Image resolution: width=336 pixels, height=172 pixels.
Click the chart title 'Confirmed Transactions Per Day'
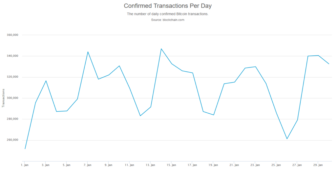pyautogui.click(x=168, y=6)
